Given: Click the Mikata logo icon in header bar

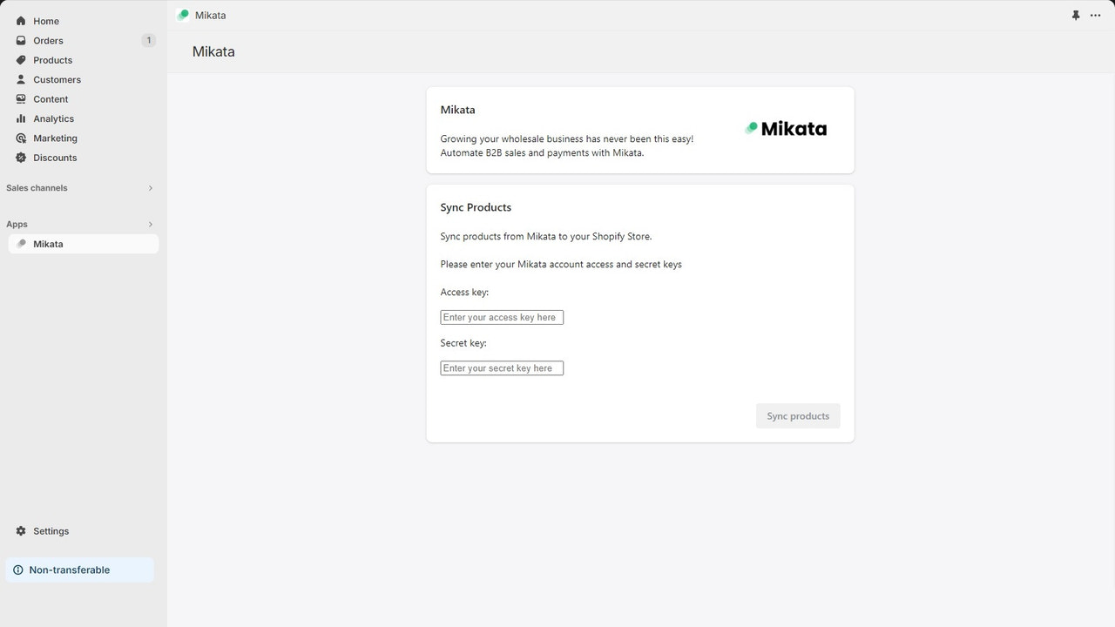Looking at the screenshot, I should [183, 15].
